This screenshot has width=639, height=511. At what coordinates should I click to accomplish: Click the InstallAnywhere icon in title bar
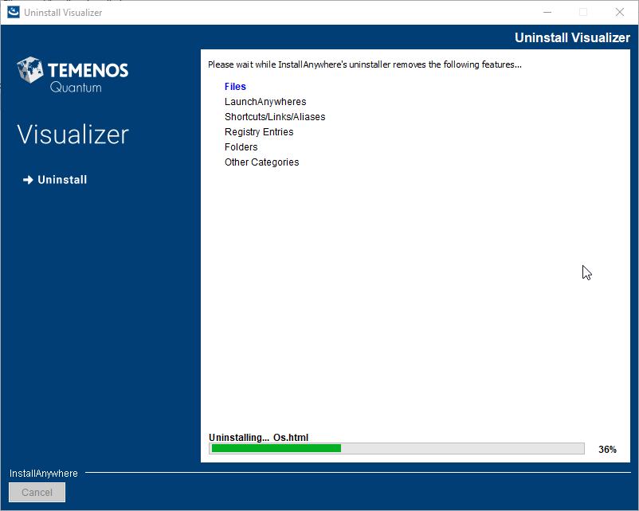click(14, 12)
